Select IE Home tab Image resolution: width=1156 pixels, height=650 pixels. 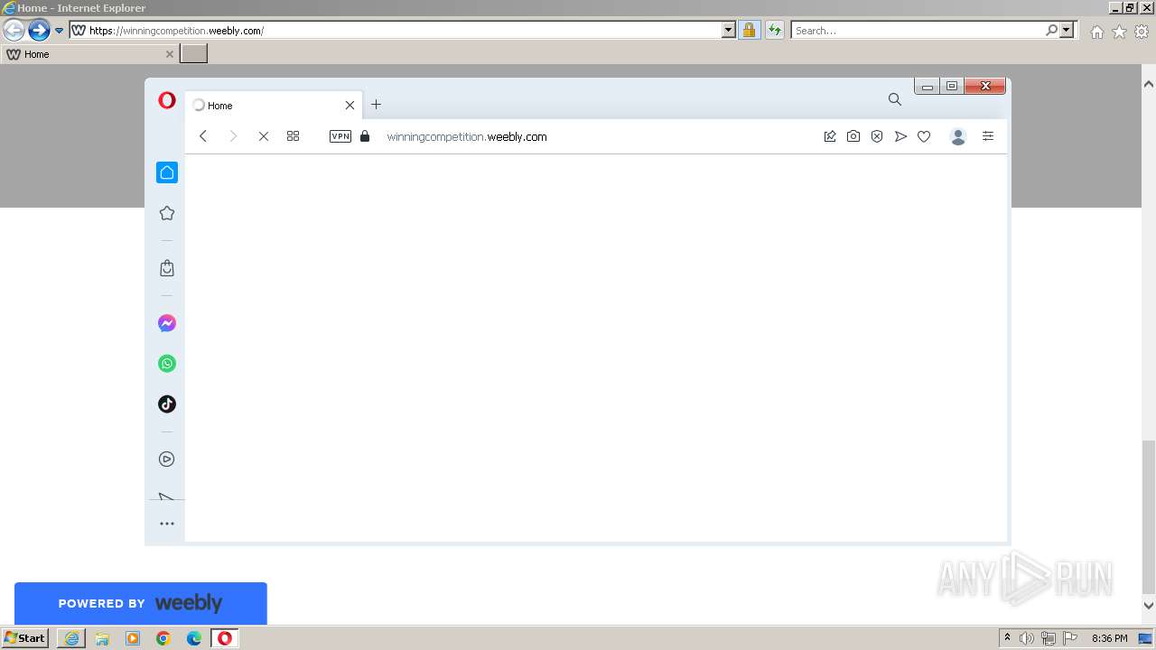(x=89, y=54)
